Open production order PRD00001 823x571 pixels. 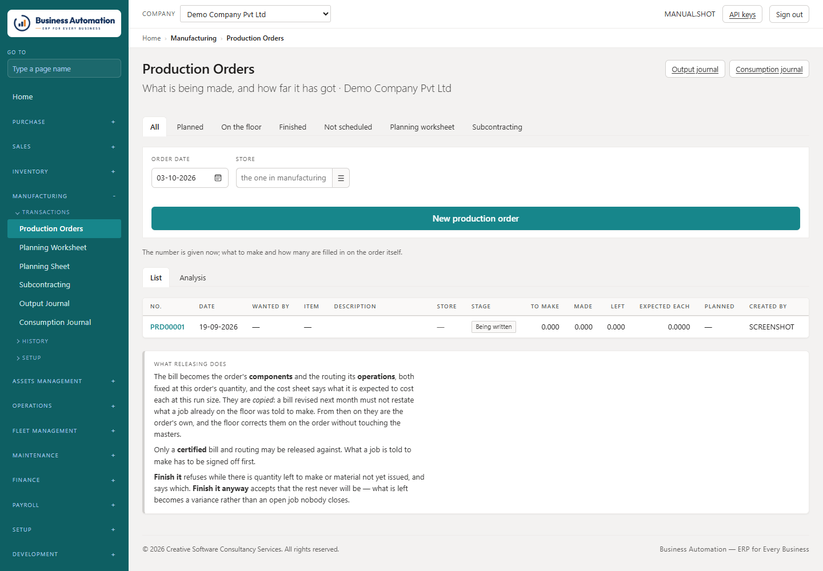tap(167, 327)
